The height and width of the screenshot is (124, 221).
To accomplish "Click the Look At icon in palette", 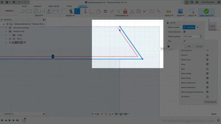I will (207, 55).
